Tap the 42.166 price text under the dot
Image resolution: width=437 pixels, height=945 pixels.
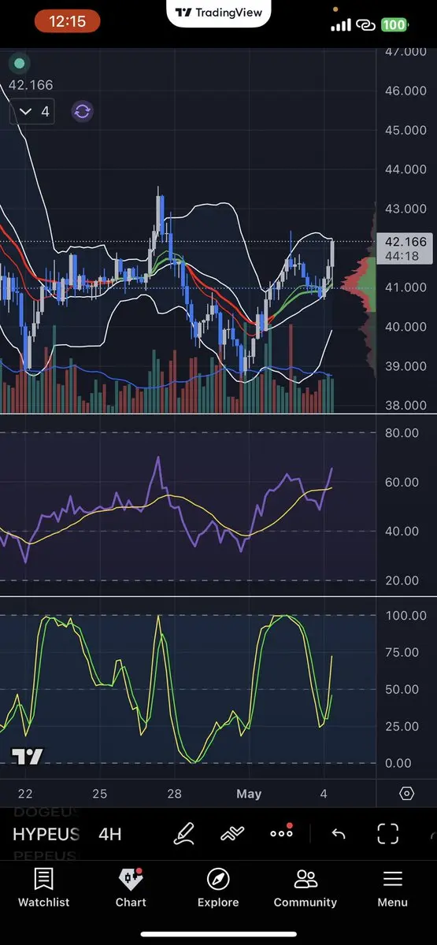31,86
